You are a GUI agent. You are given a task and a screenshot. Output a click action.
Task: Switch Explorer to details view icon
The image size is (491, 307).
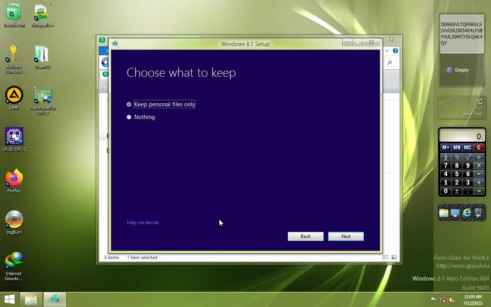tap(386, 257)
